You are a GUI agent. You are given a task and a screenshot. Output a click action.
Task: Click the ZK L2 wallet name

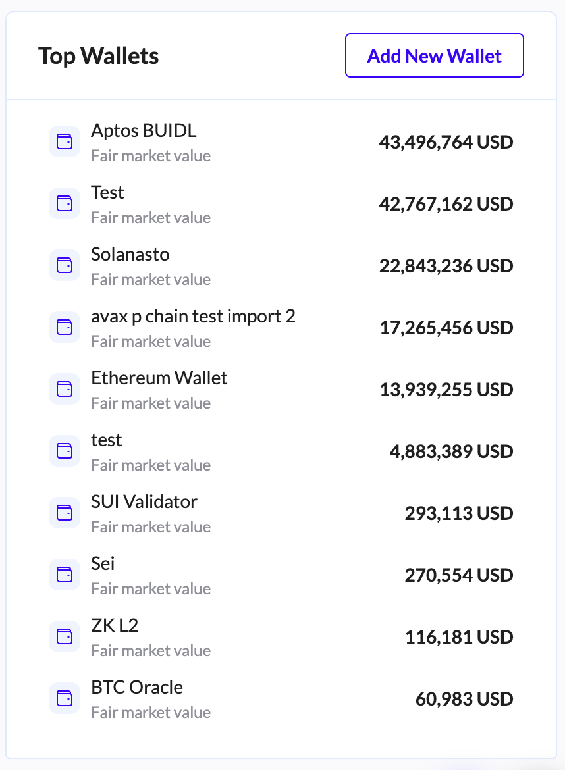click(115, 626)
